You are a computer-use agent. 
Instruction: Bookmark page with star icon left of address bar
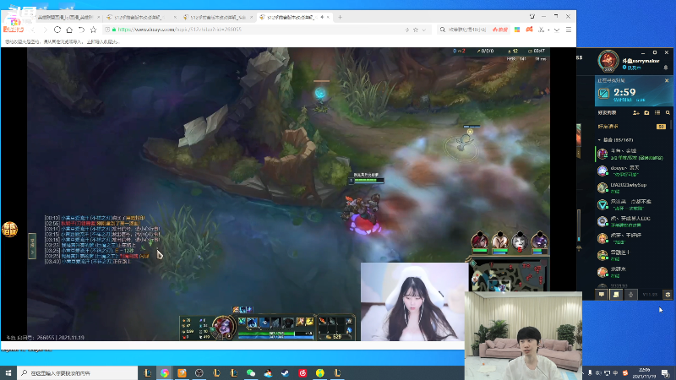tap(94, 30)
